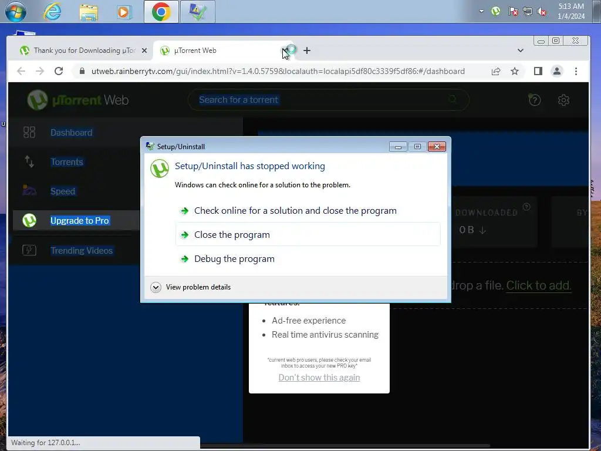
Task: Share this page icon in address bar
Action: point(495,71)
